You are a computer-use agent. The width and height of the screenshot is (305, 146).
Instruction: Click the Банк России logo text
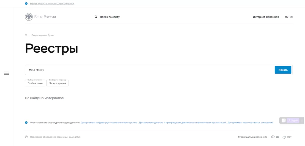point(45,17)
